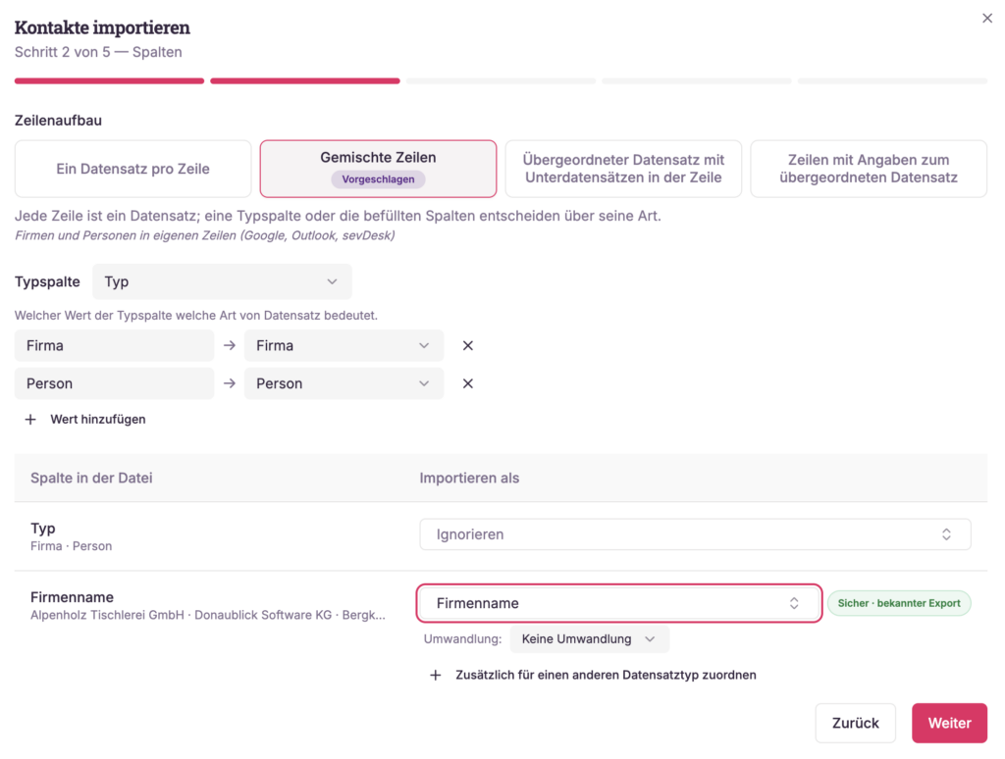
Task: Click the first progress step bar
Action: tap(110, 81)
